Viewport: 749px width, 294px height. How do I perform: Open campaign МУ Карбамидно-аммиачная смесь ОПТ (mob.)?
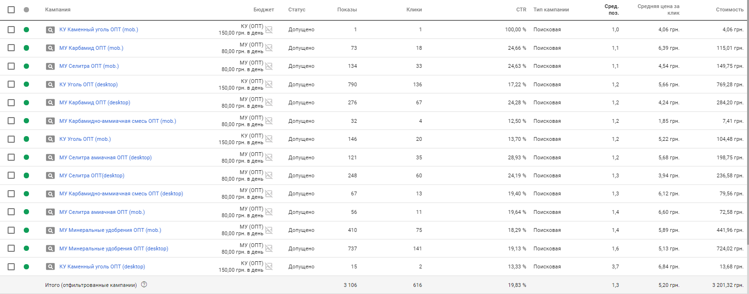(x=117, y=121)
